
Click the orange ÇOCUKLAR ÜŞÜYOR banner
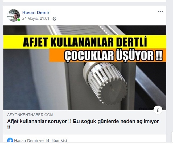click(108, 55)
